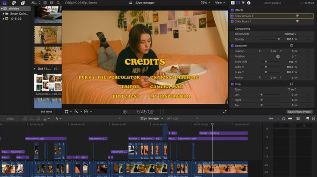The image size is (317, 177).
Task: Switch to the Title inspector tab icon
Action: [233, 3]
